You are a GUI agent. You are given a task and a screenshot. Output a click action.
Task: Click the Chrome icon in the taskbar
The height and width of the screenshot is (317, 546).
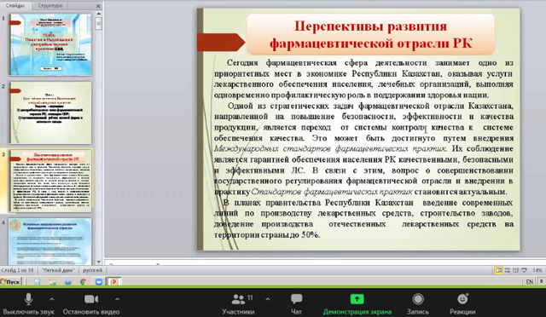click(x=84, y=282)
